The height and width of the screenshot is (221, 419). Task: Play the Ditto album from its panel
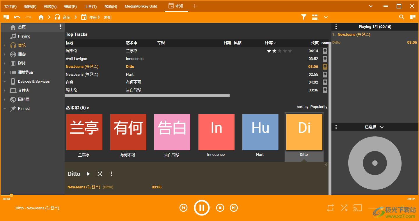[88, 174]
